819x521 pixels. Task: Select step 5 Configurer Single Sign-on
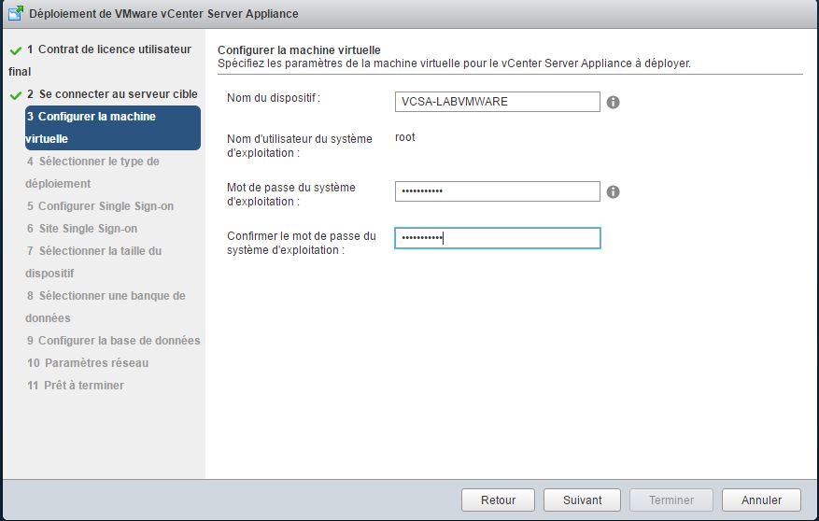tap(100, 206)
